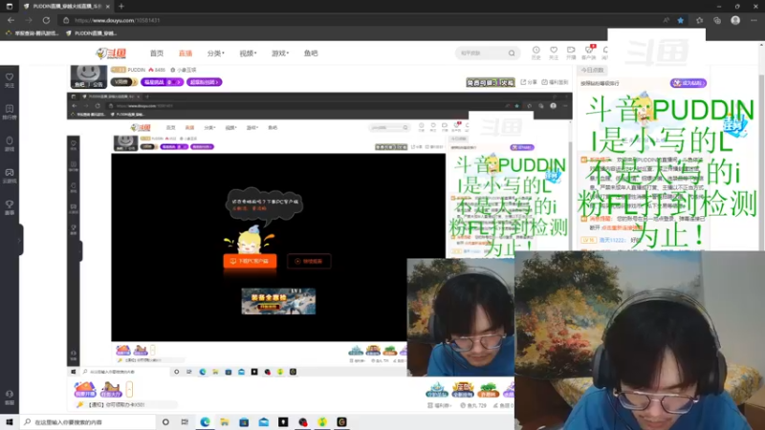Image resolution: width=765 pixels, height=430 pixels.
Task: Click the trophy icon in the left sidebar
Action: tap(10, 207)
